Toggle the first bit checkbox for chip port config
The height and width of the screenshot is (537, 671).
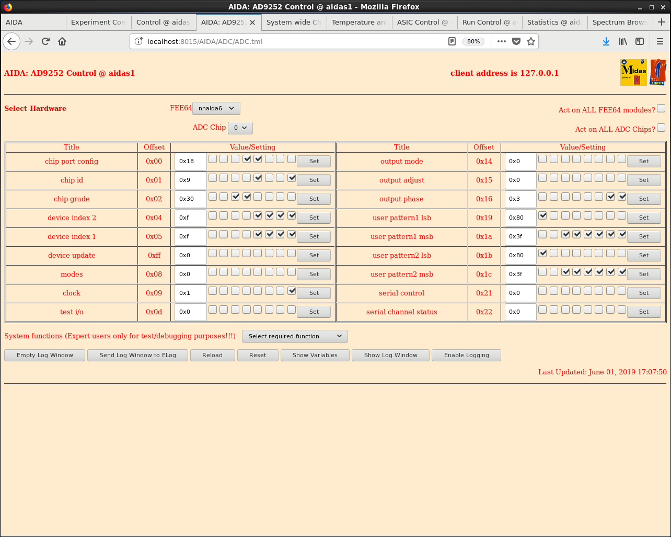(x=213, y=159)
